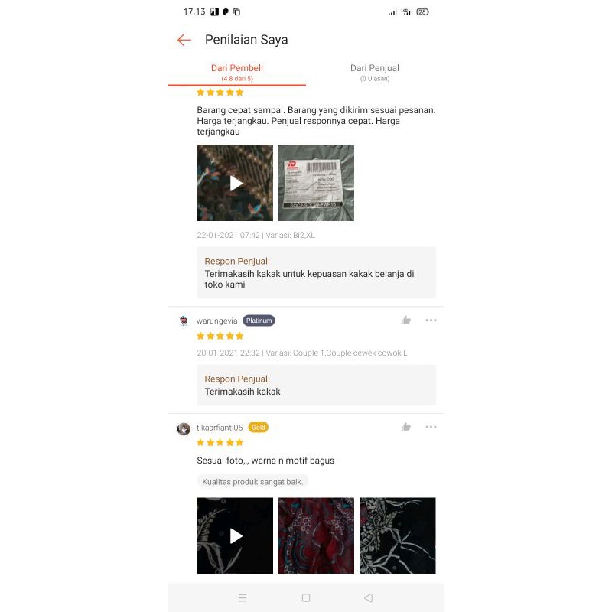The width and height of the screenshot is (612, 612).
Task: Like the tikaarfianti05 review with thumbs-up
Action: pyautogui.click(x=406, y=427)
